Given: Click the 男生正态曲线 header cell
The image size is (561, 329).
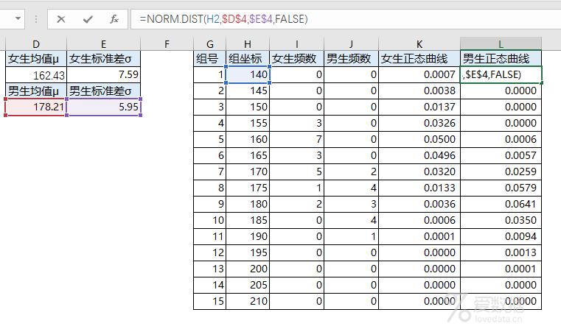Looking at the screenshot, I should (x=501, y=58).
